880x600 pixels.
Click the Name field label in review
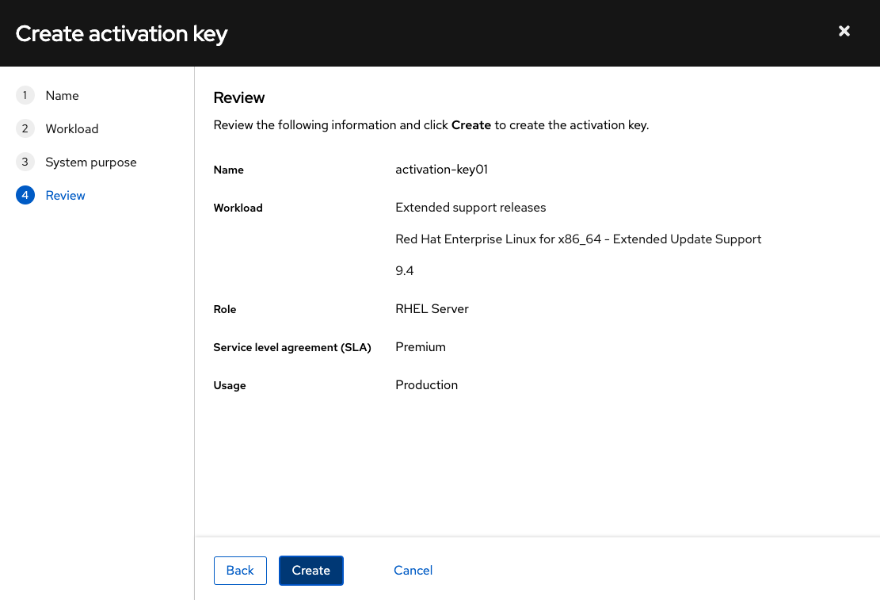[x=228, y=170]
